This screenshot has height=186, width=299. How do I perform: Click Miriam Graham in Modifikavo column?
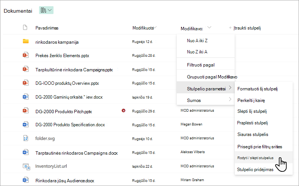point(192,180)
